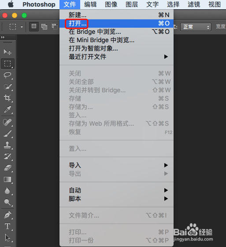Select the Brush tool
The height and width of the screenshot is (247, 226).
[7, 134]
